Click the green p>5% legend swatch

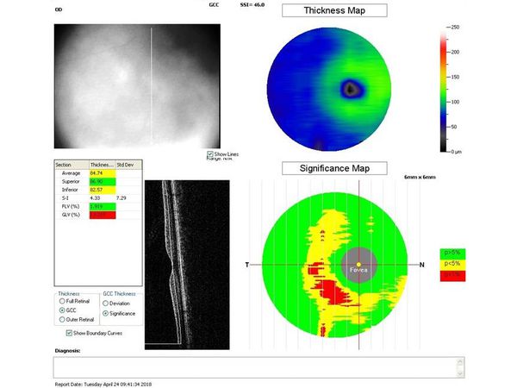pyautogui.click(x=451, y=253)
